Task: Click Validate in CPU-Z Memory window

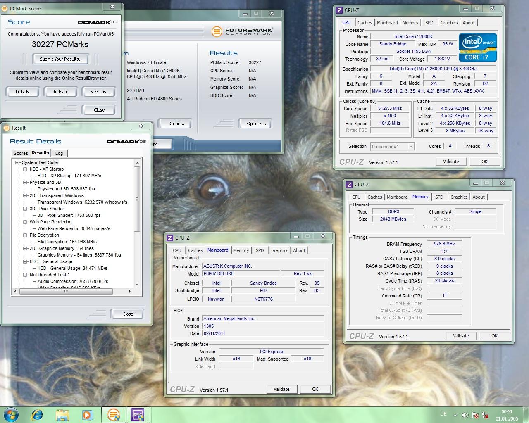Action: (461, 336)
